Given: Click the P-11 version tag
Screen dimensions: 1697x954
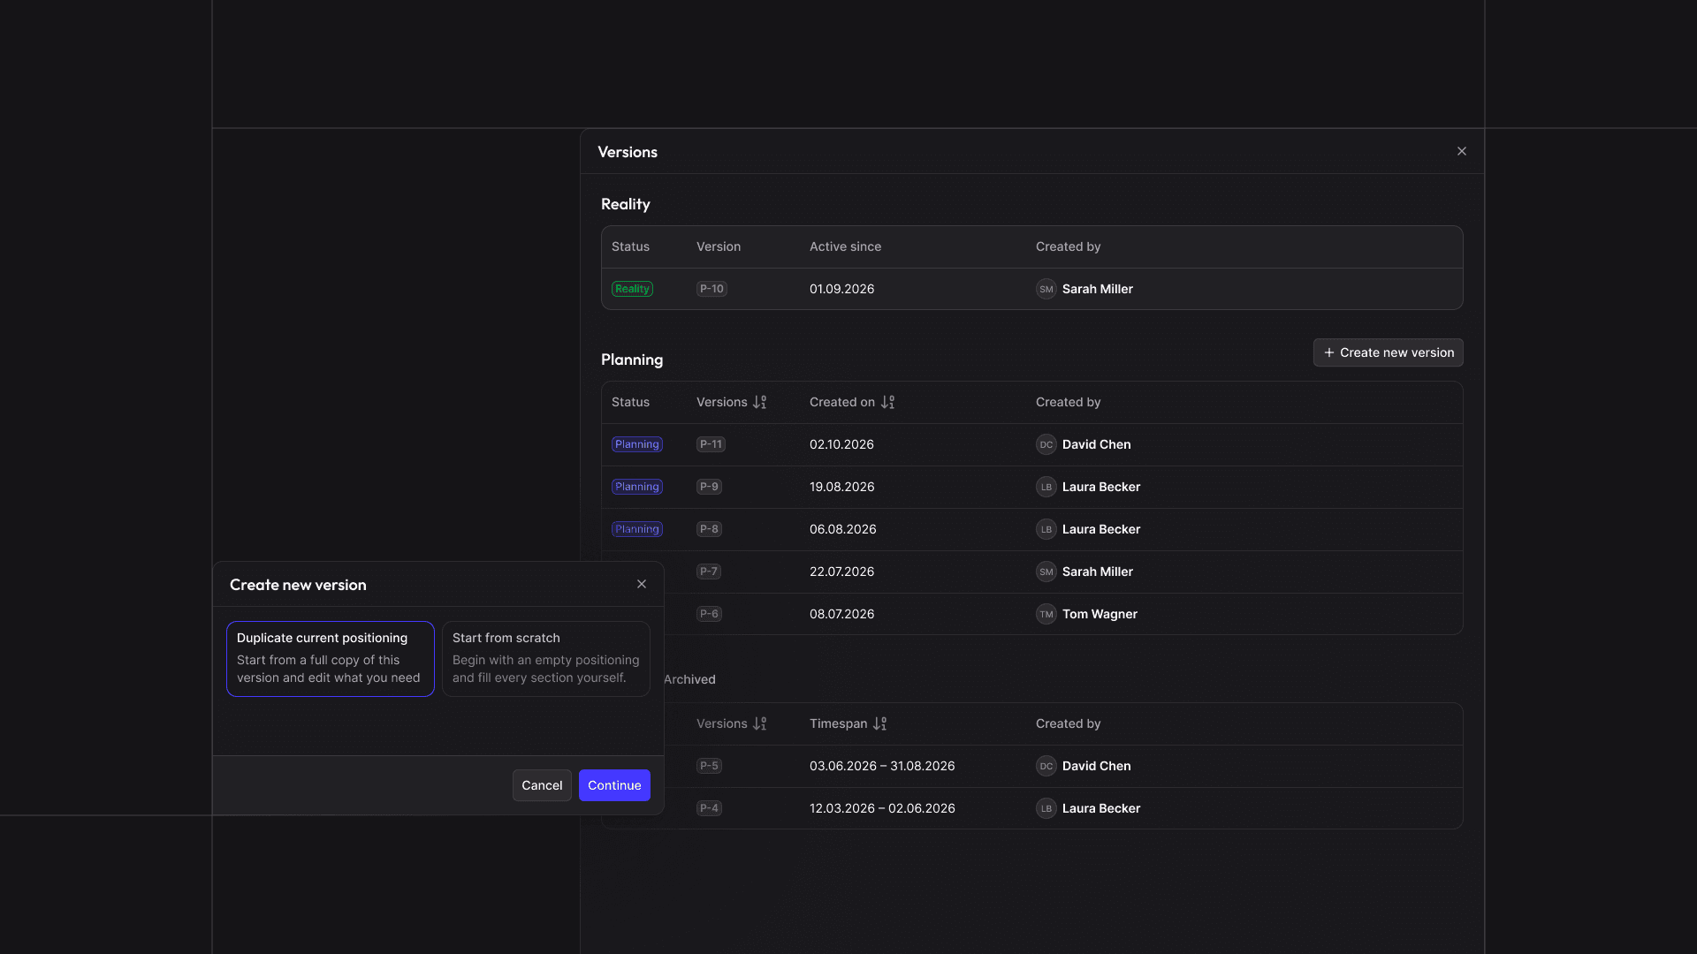Looking at the screenshot, I should [x=711, y=444].
